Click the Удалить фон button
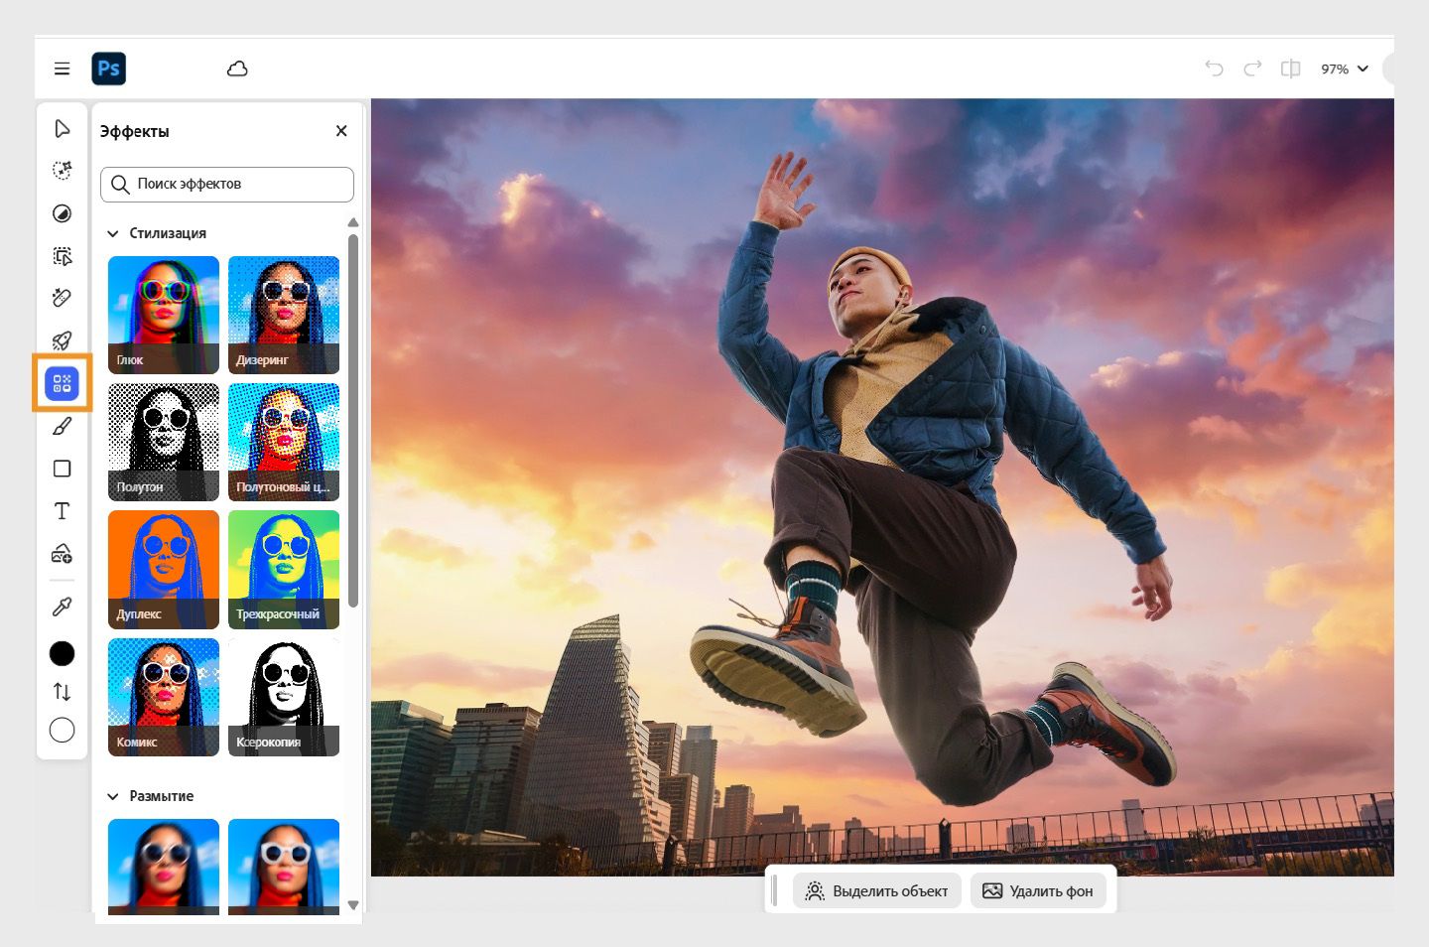The height and width of the screenshot is (947, 1429). [x=1038, y=891]
